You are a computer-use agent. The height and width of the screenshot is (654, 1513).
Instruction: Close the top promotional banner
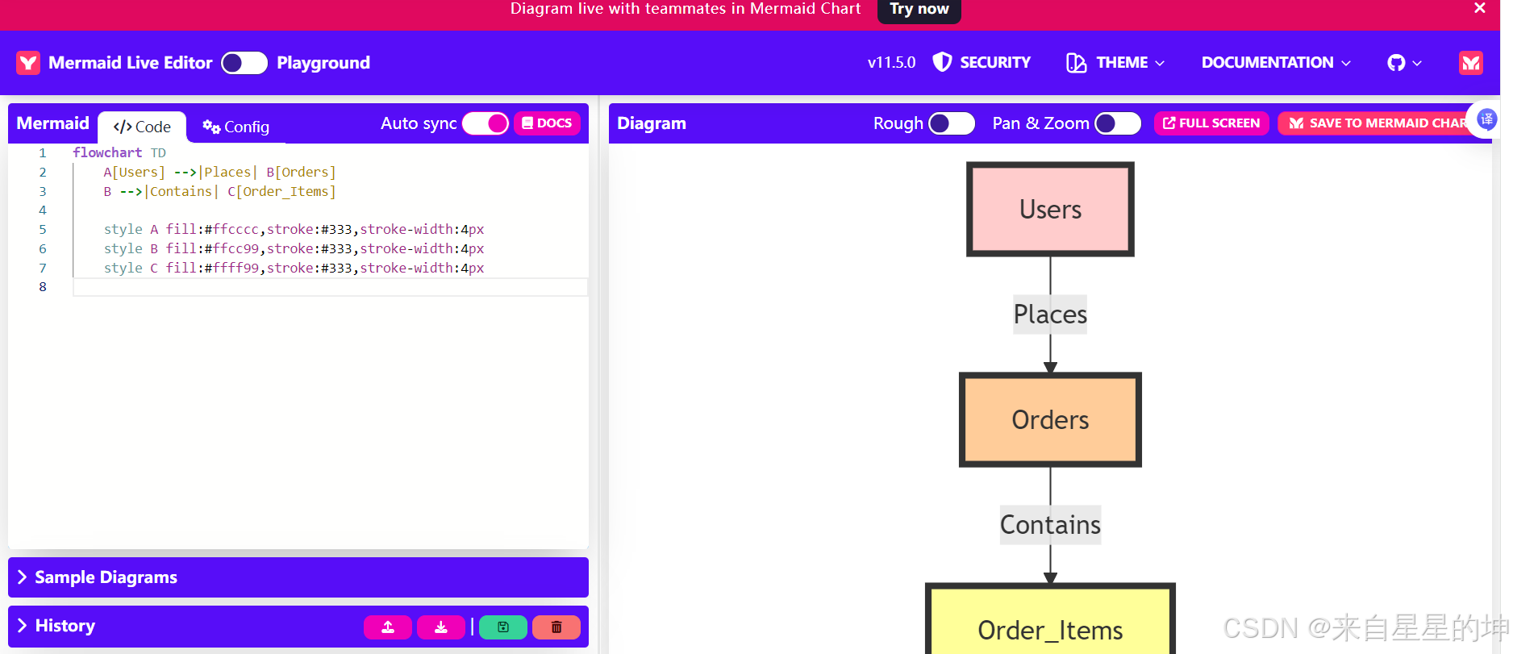(1480, 8)
